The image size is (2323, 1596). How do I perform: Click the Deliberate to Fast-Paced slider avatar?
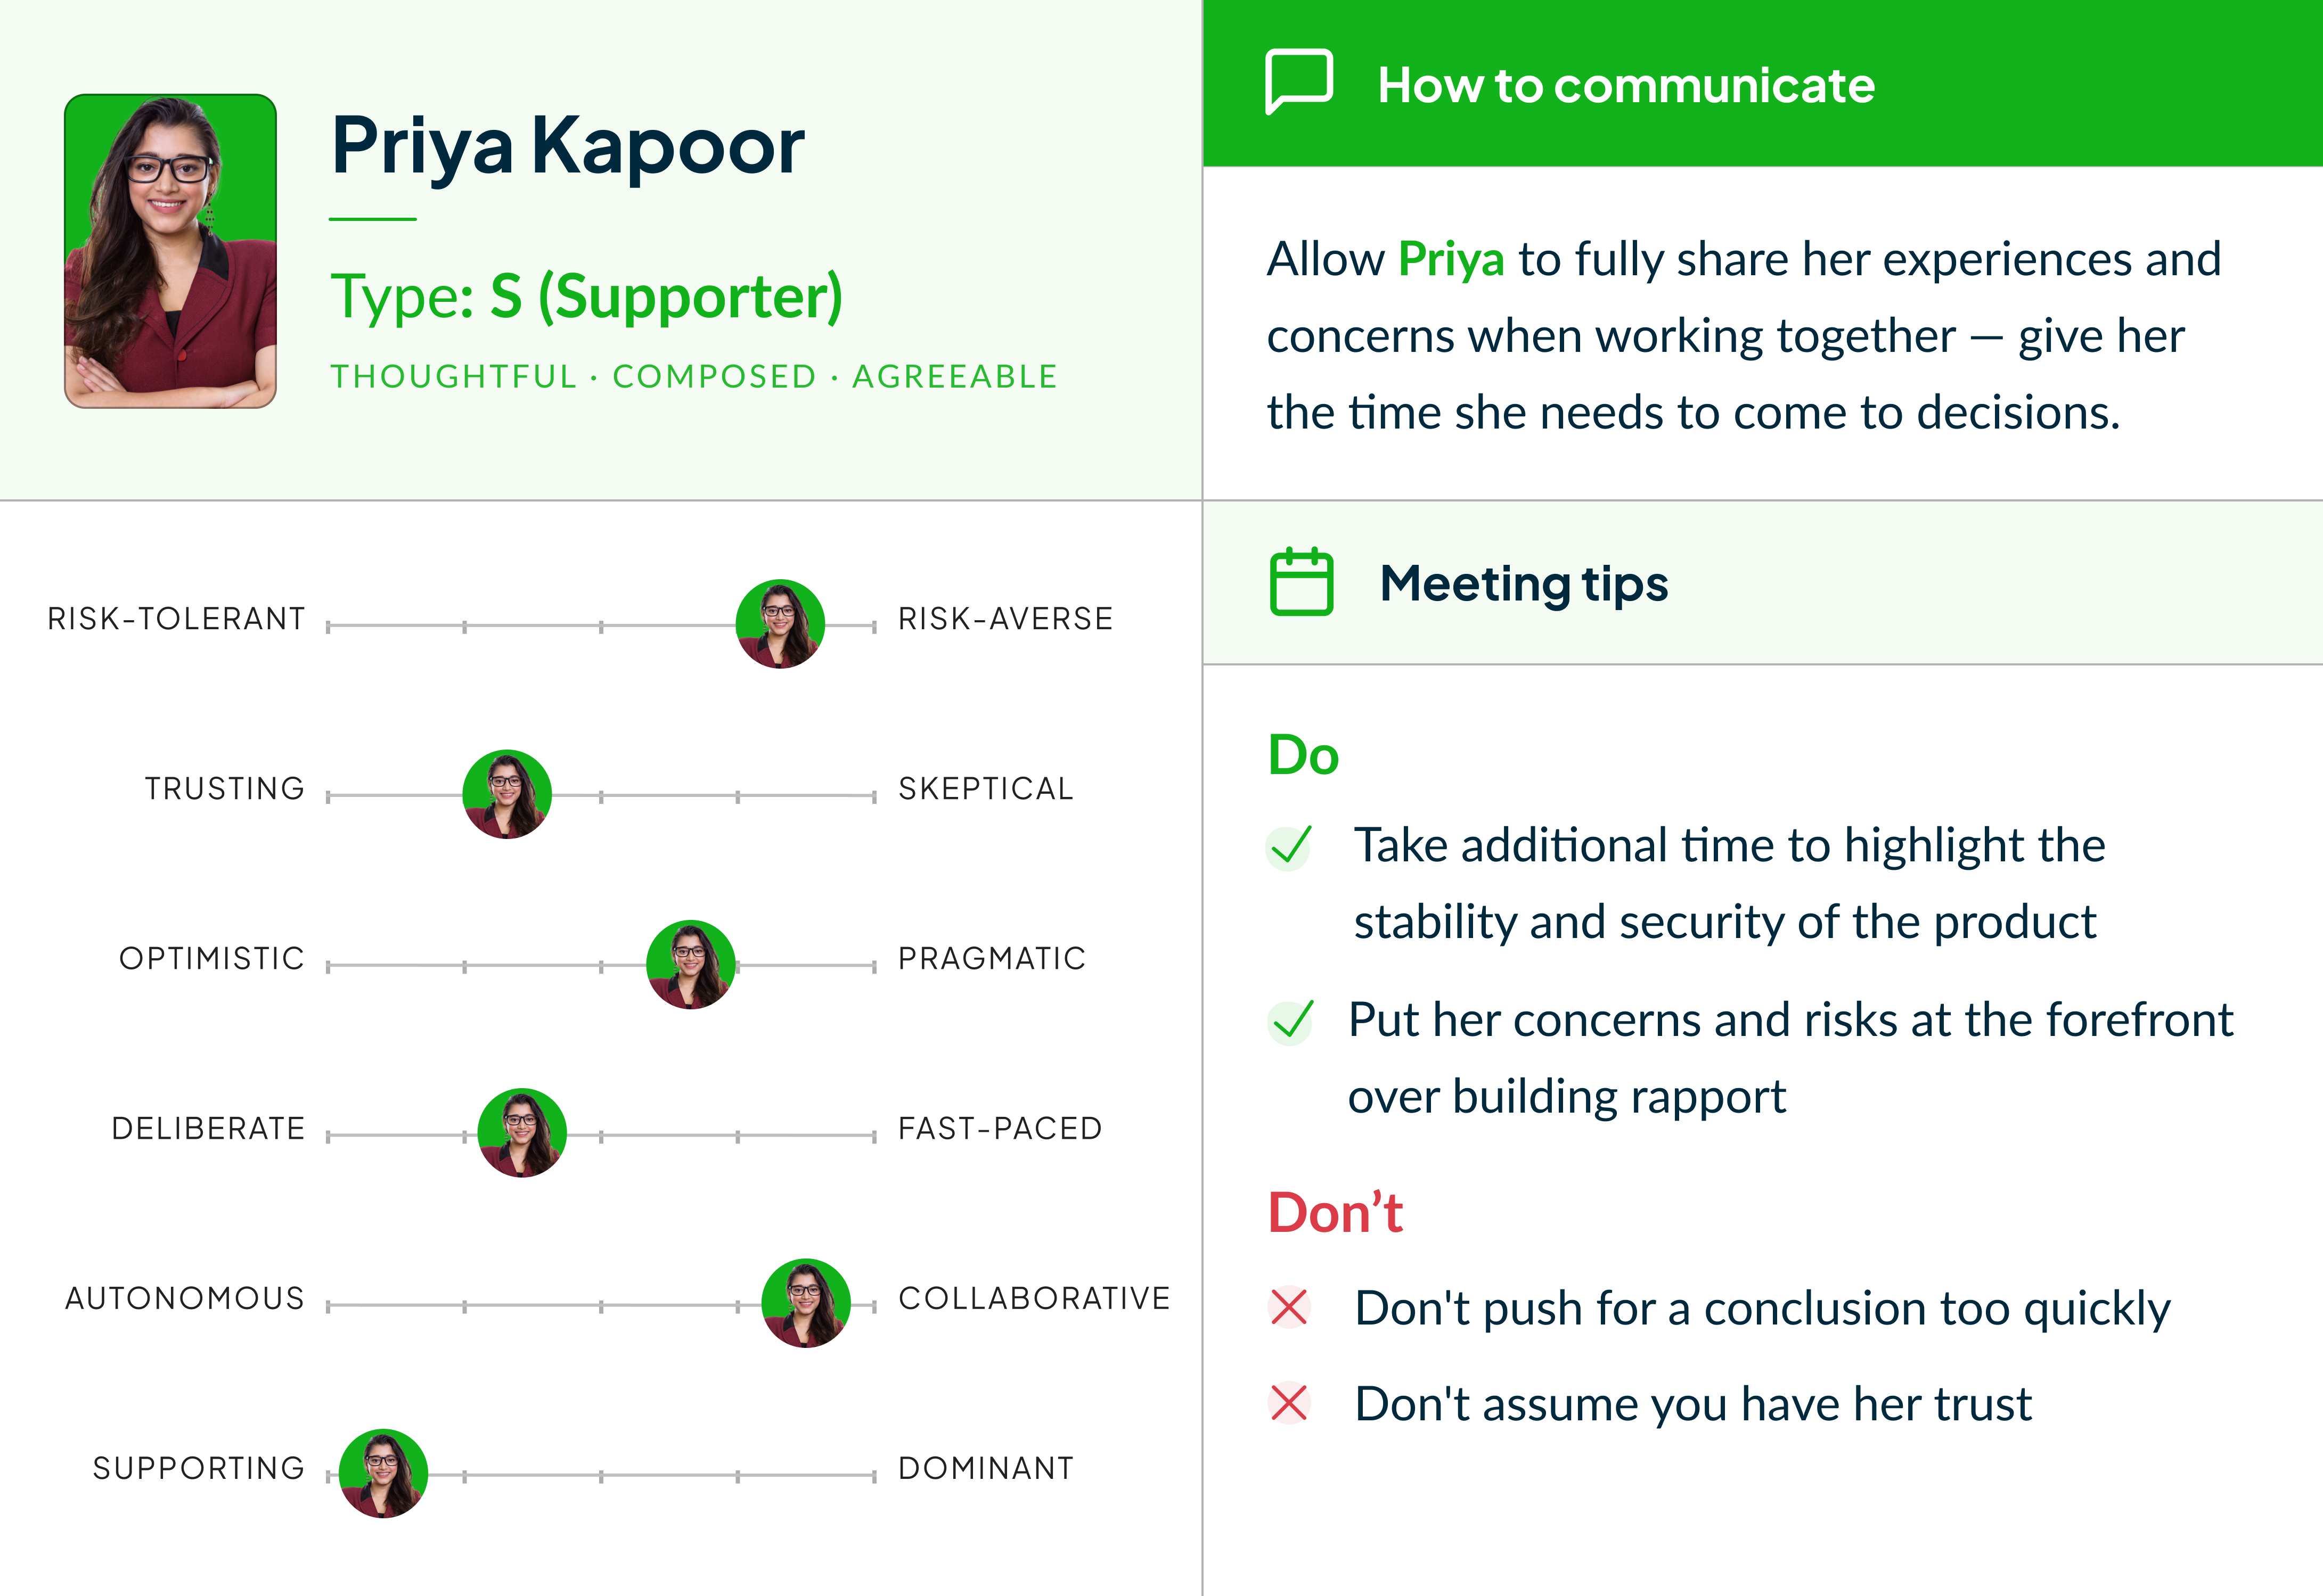[x=521, y=1133]
